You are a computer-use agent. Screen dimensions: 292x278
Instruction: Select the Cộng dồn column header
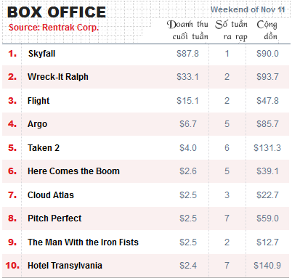coord(267,30)
